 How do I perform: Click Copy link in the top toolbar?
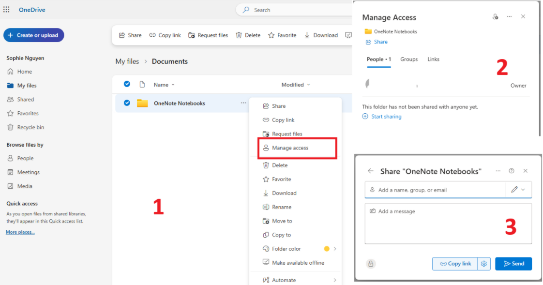[165, 35]
